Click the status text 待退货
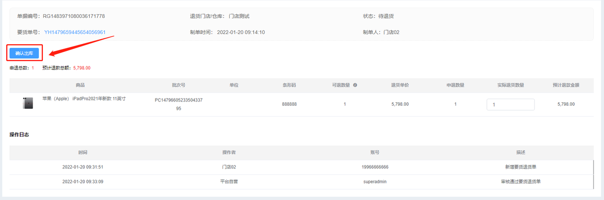This screenshot has width=604, height=200. tap(386, 16)
